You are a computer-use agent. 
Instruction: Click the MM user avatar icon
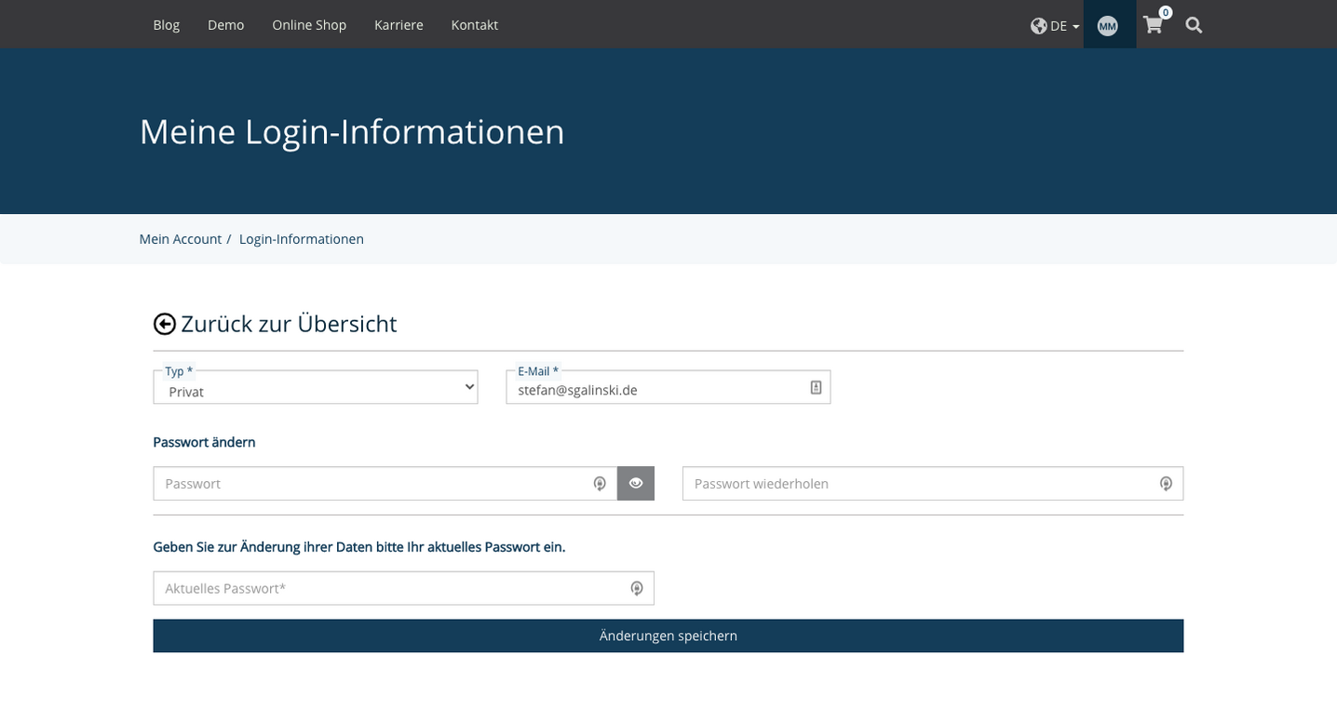point(1108,25)
